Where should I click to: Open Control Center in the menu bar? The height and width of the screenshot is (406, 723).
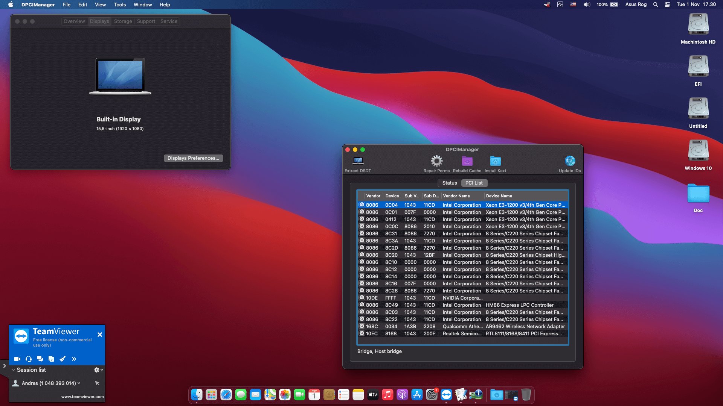coord(668,5)
